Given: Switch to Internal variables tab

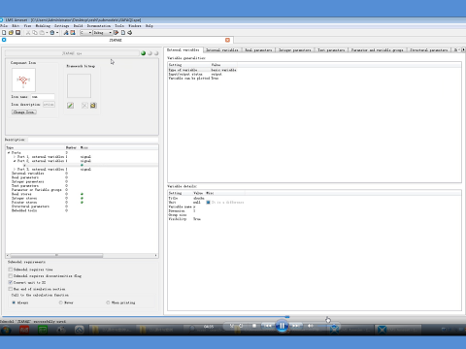Looking at the screenshot, I should [222, 50].
